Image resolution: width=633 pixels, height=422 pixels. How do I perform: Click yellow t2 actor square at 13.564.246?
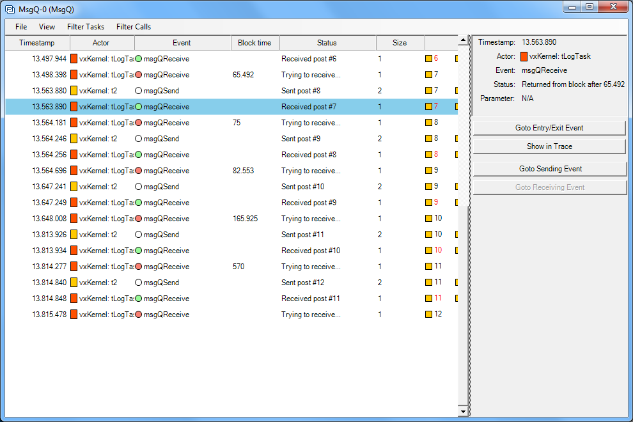74,139
